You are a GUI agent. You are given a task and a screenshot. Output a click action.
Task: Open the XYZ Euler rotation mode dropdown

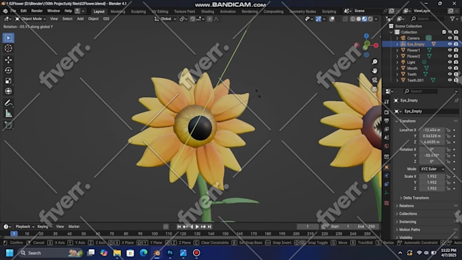tap(432, 169)
